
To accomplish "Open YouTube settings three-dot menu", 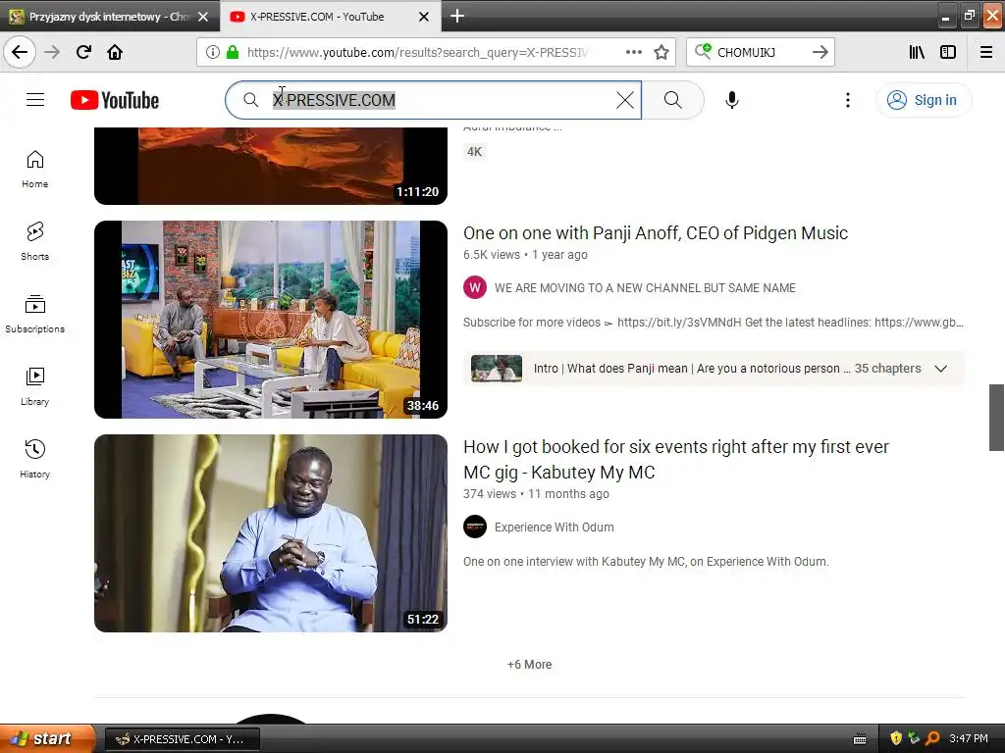I will tap(848, 100).
